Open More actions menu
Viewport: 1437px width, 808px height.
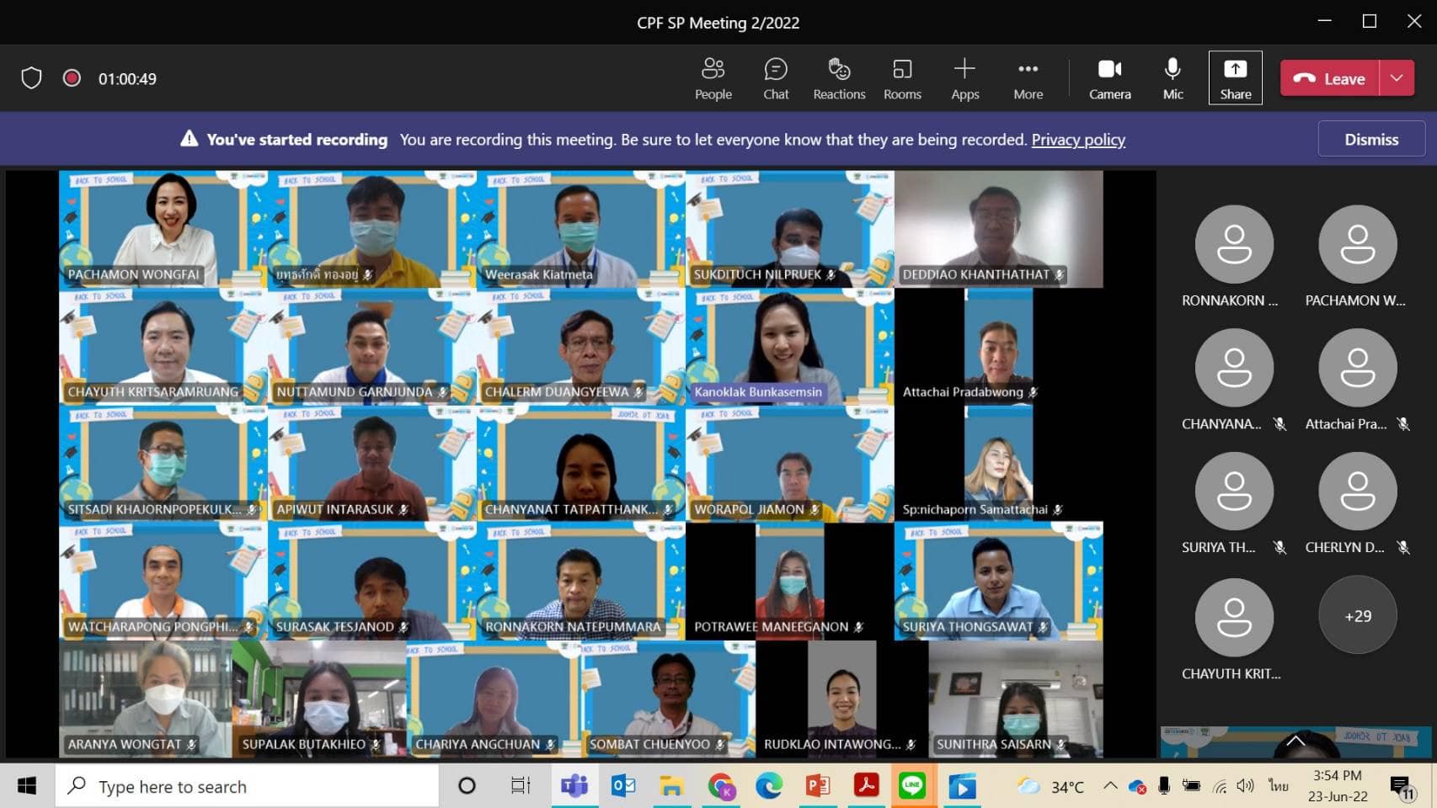[1028, 78]
